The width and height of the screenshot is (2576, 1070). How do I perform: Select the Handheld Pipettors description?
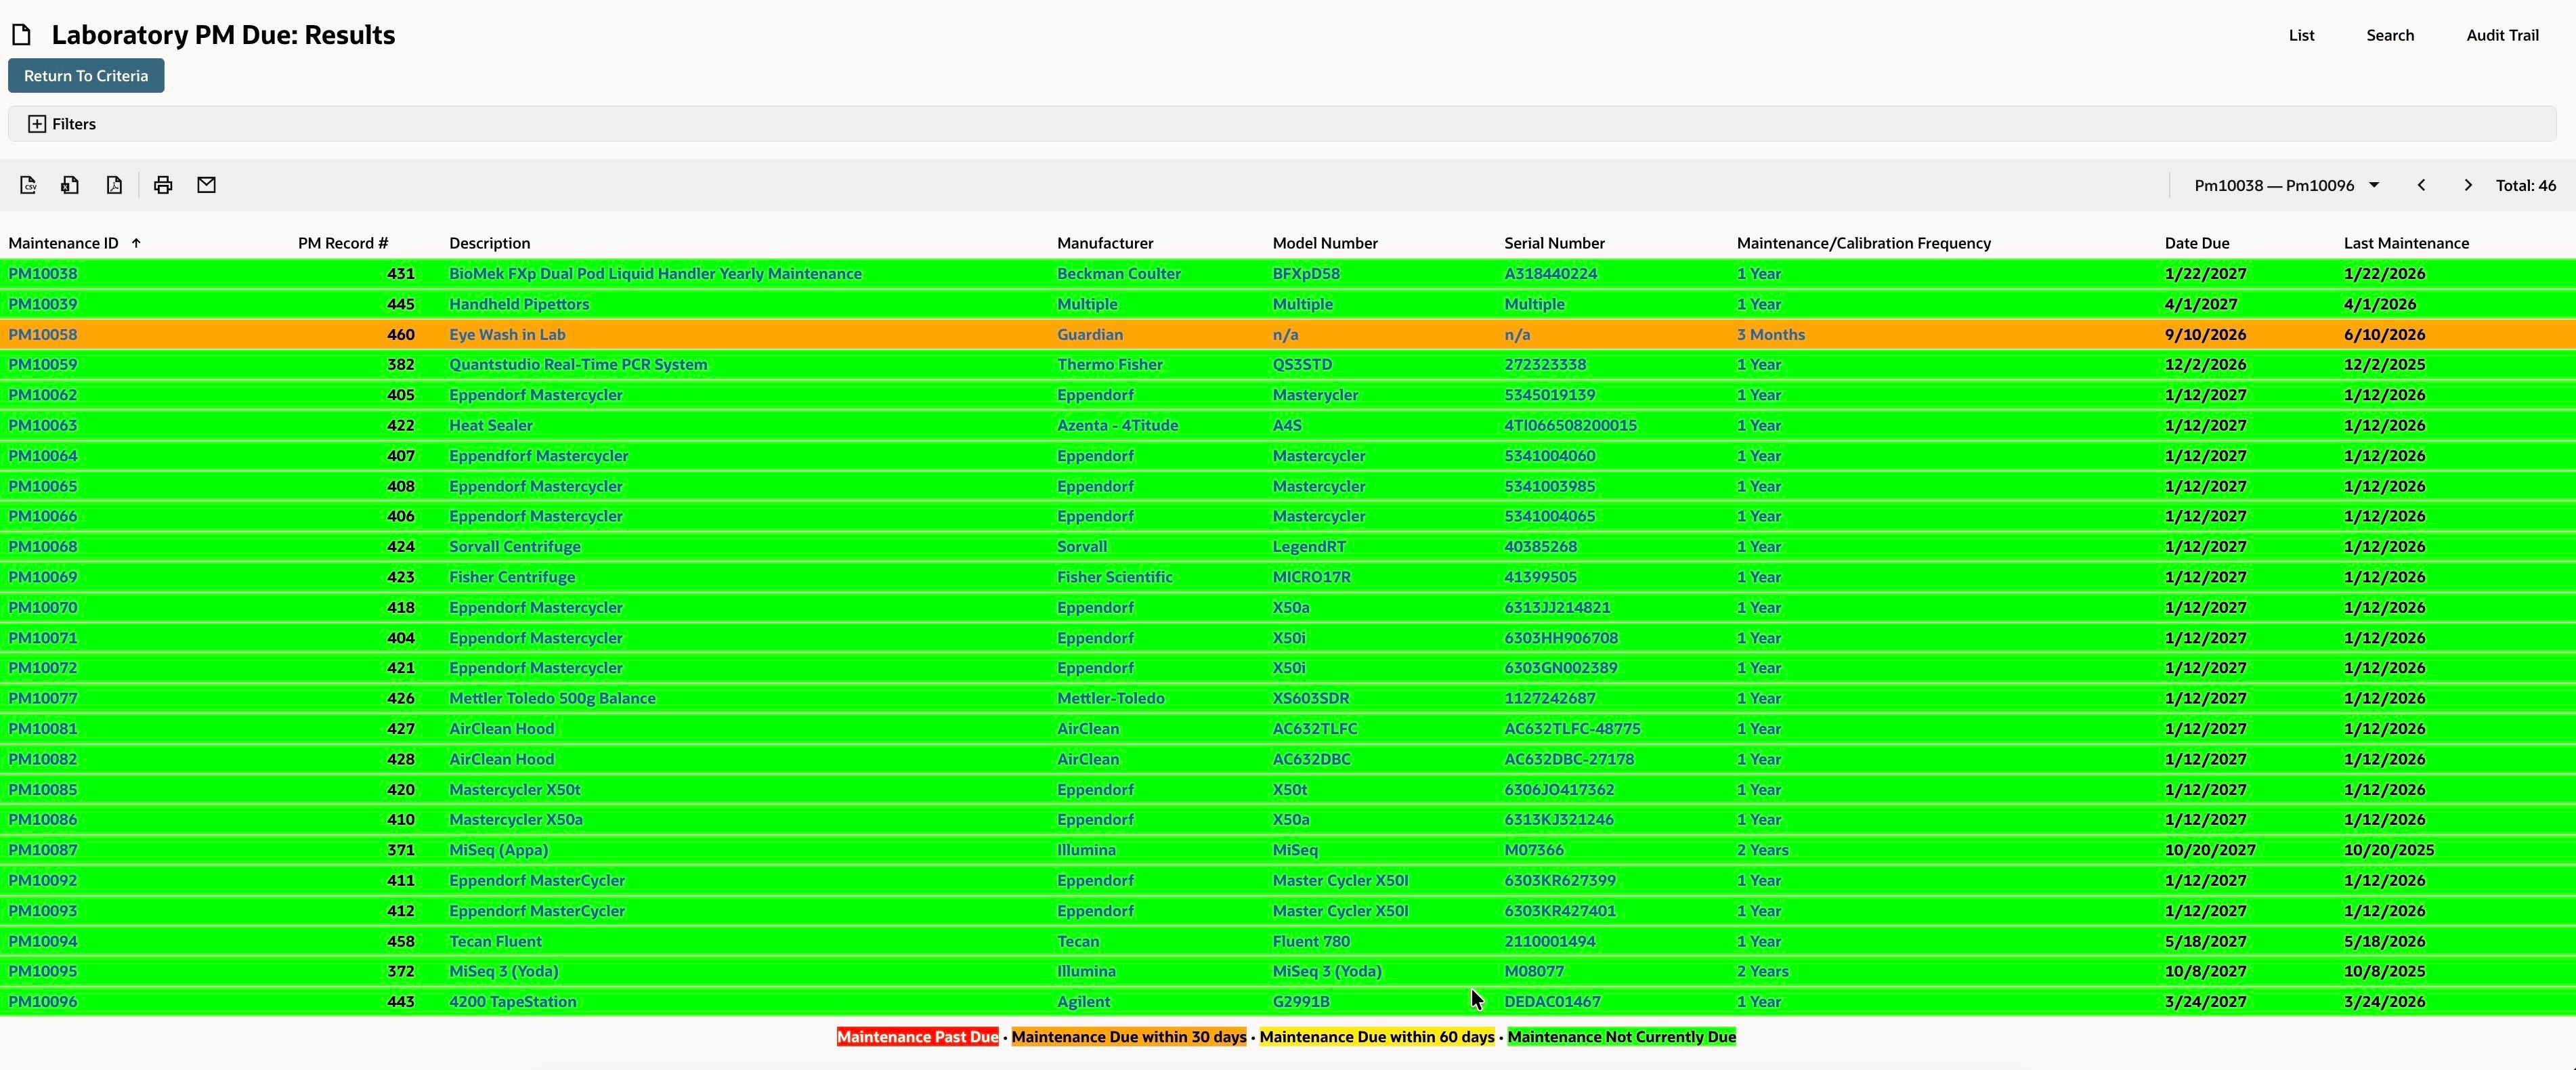[x=519, y=304]
